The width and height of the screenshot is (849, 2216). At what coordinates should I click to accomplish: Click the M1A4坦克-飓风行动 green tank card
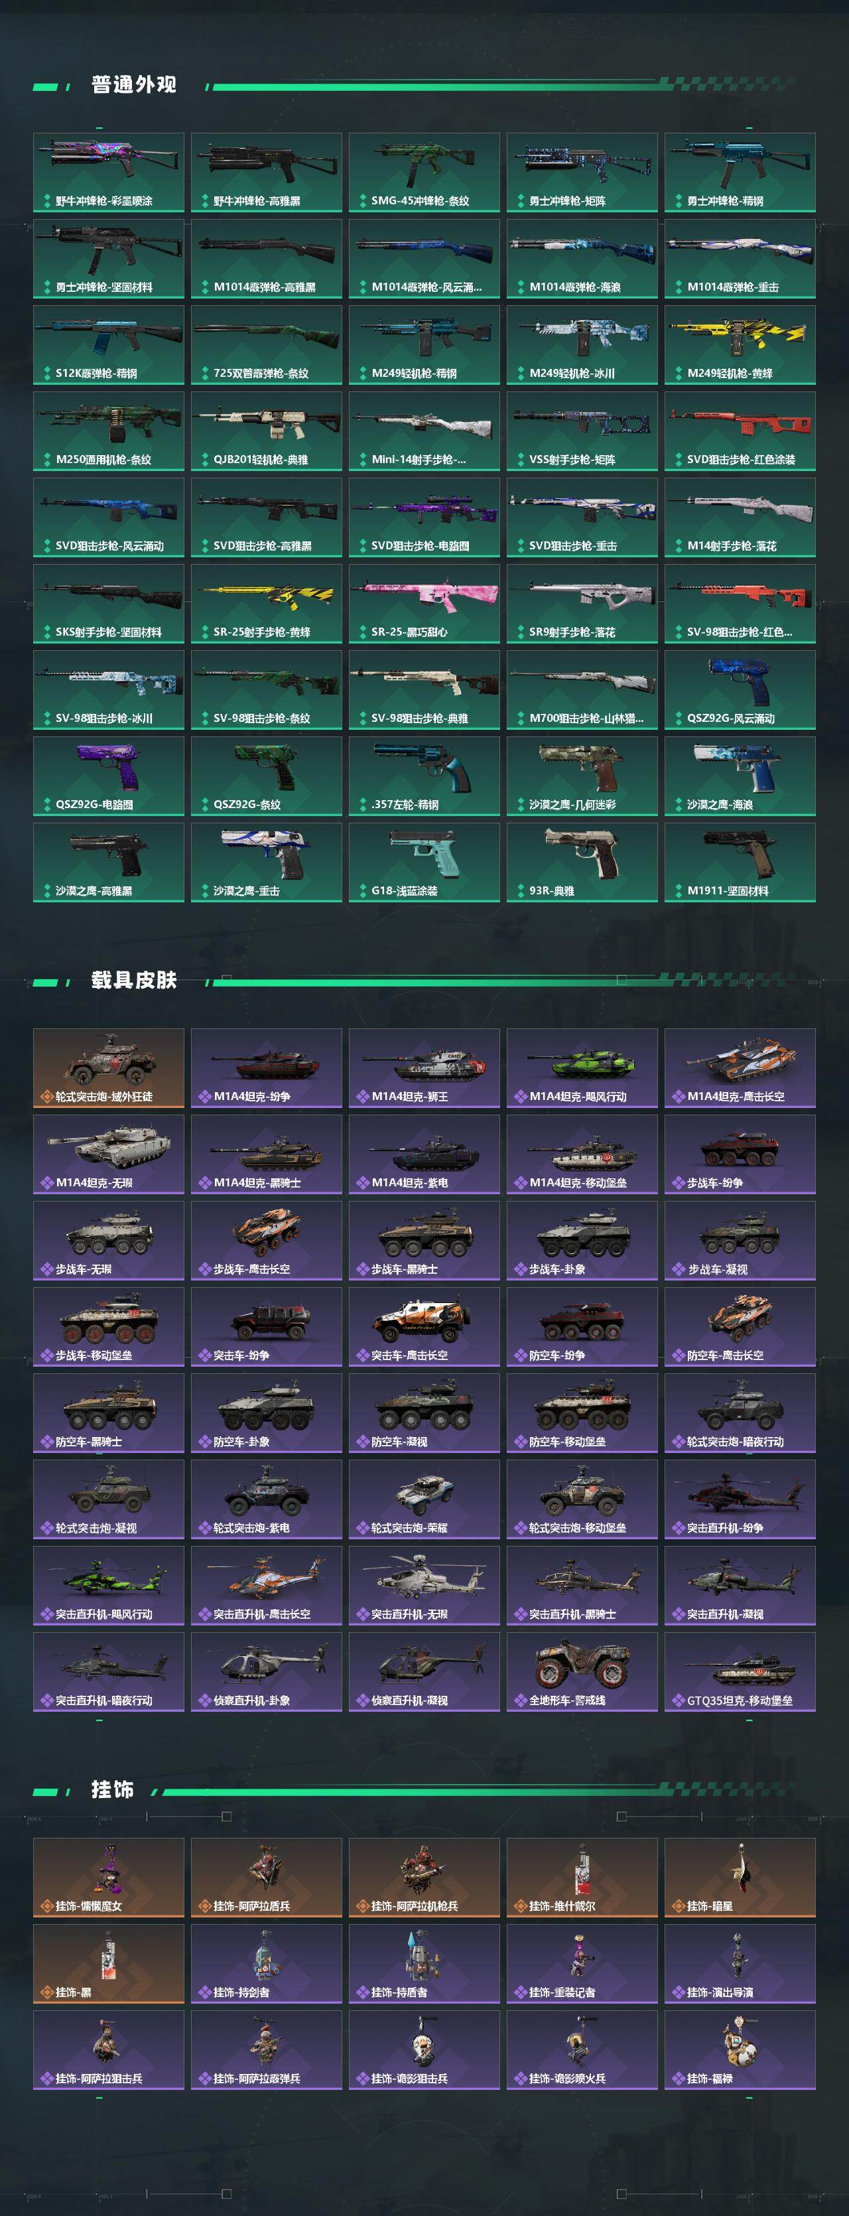(582, 1068)
